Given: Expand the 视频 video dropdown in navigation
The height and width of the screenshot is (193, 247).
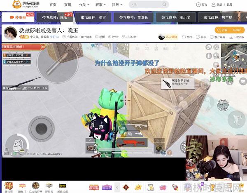Looking at the screenshot, I should (117, 5).
